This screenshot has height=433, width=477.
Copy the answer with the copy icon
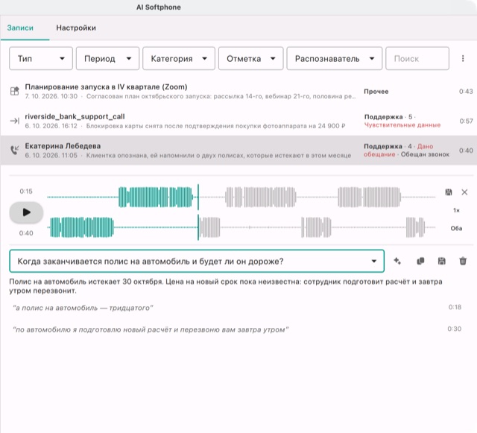pyautogui.click(x=420, y=261)
